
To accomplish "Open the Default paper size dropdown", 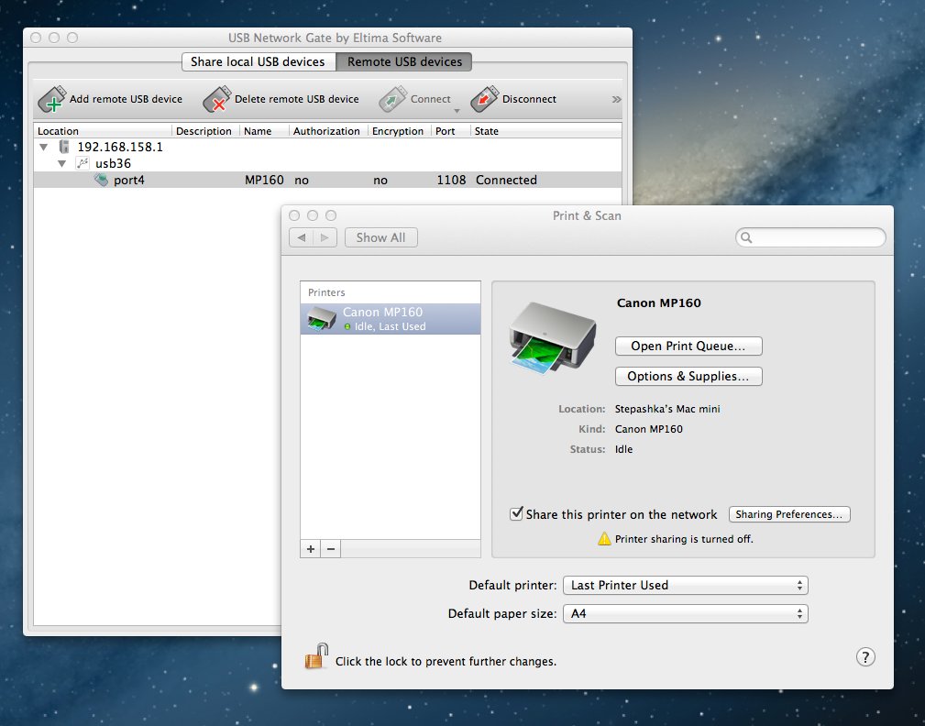I will (x=686, y=613).
